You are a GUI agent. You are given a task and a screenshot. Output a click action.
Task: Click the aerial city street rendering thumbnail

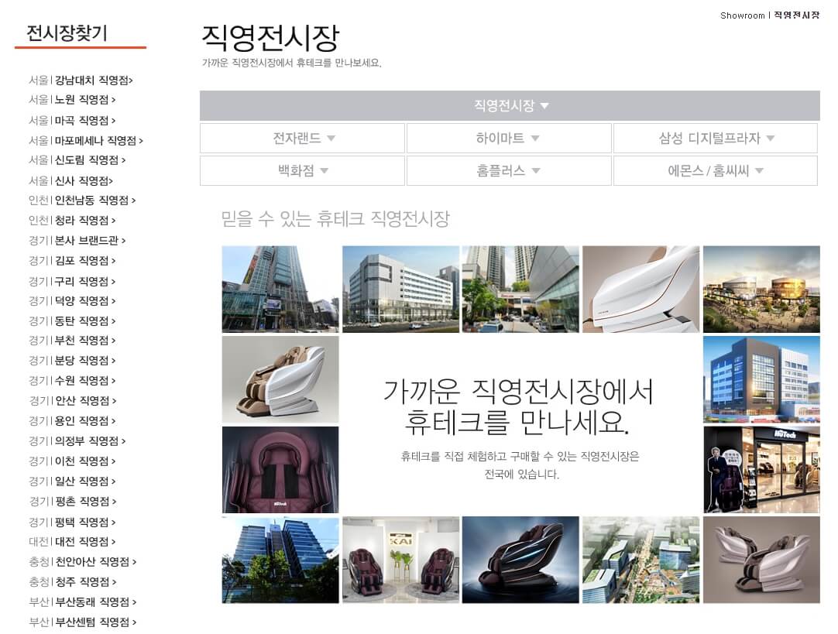click(x=641, y=560)
